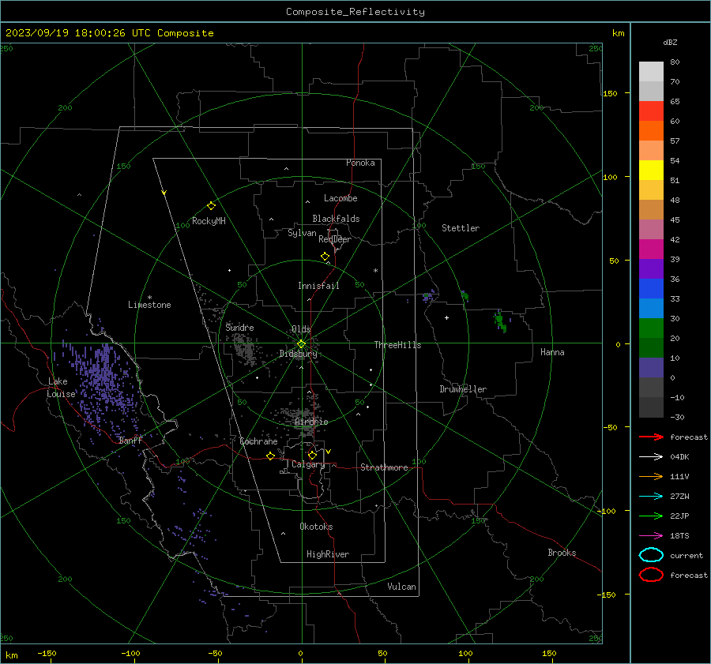Viewport: 711px width, 664px height.
Task: Click the yellow diamond marker above Calgary
Action: [x=312, y=455]
